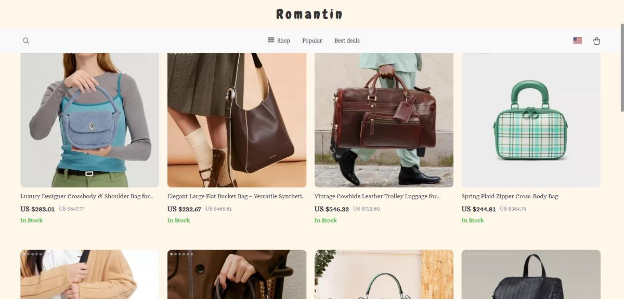Open Elegant Large Flat Bucket Bag link

[x=237, y=196]
